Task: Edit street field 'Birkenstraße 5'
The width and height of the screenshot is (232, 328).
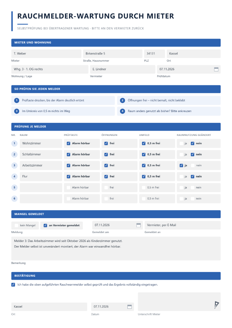Action: pos(113,54)
